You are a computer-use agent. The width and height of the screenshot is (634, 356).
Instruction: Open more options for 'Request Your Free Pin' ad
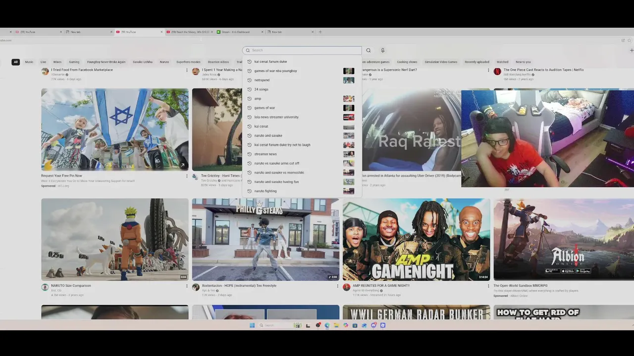pyautogui.click(x=187, y=176)
